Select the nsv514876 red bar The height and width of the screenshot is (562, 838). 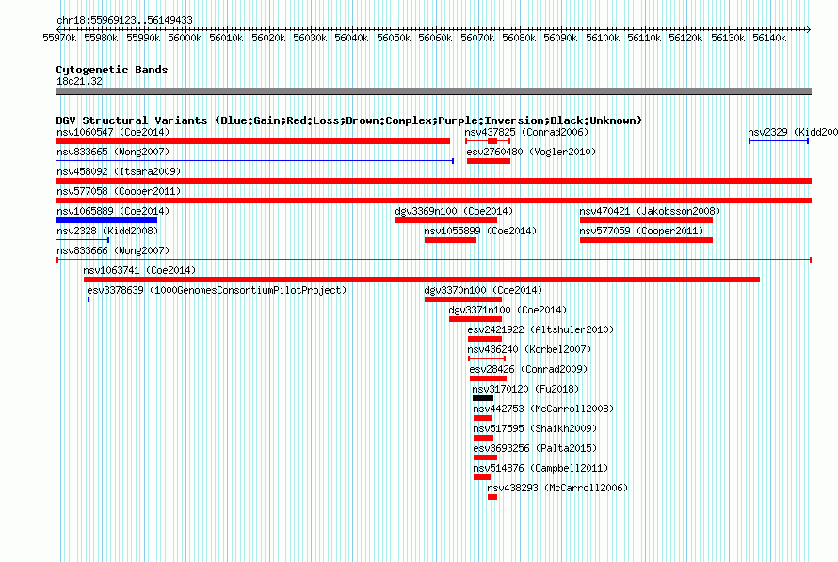pyautogui.click(x=482, y=477)
